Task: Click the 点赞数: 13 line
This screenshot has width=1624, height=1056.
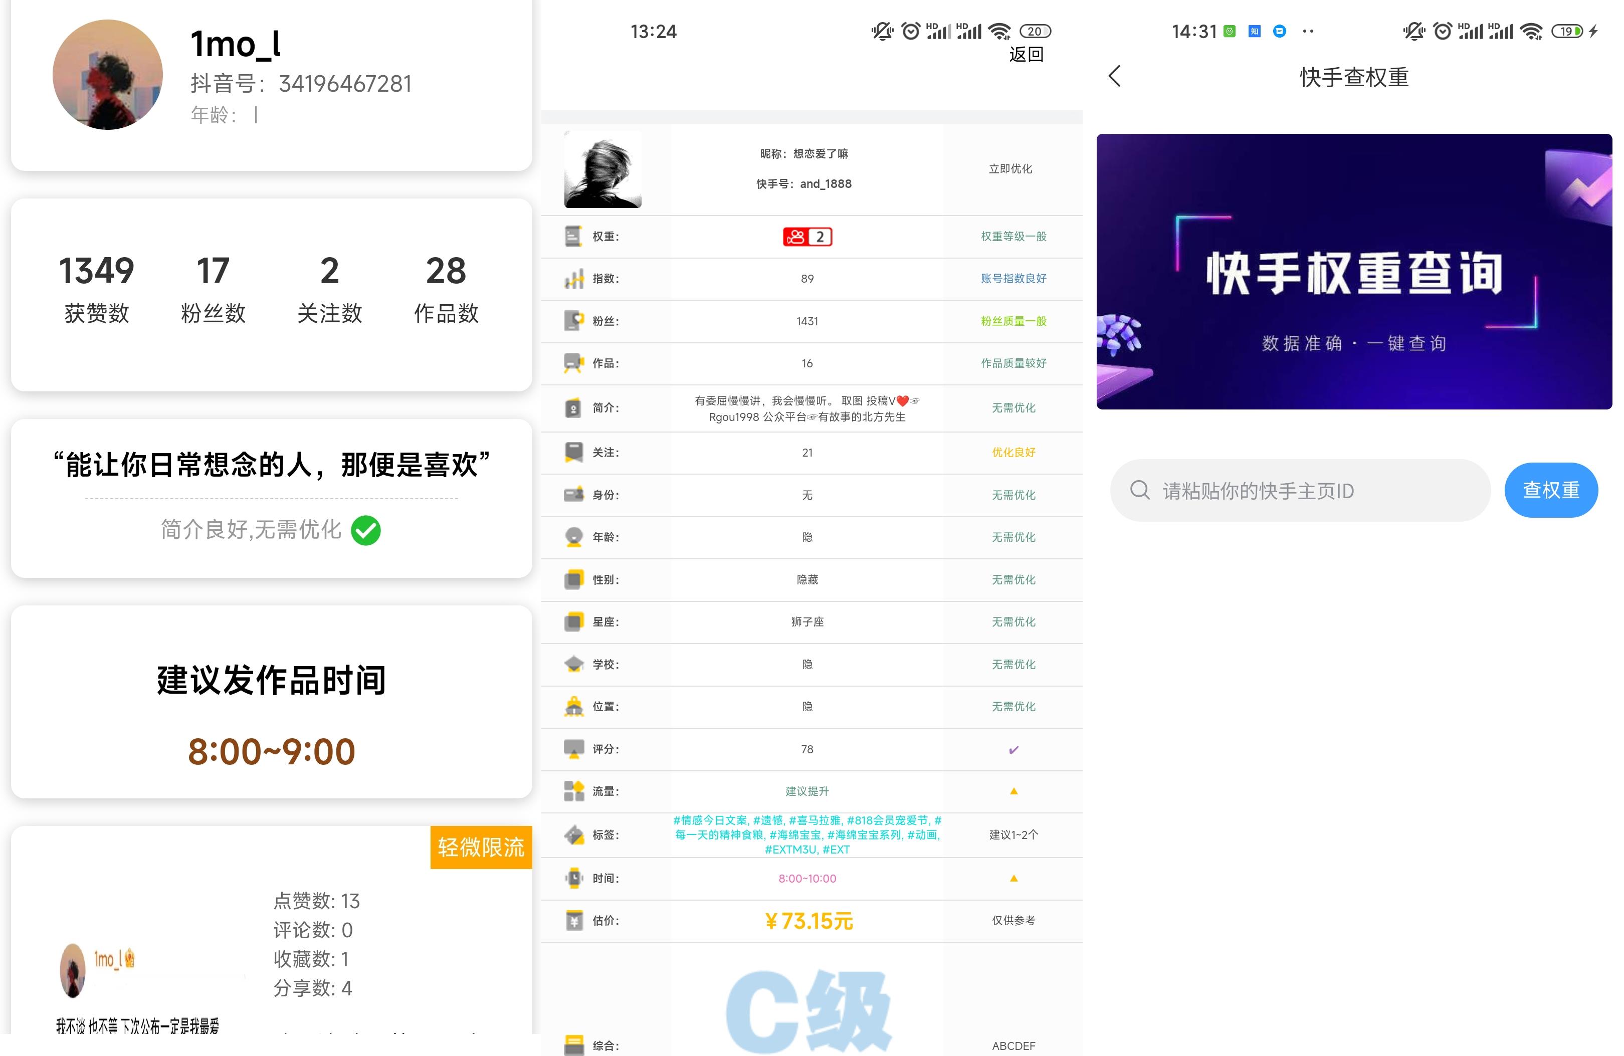Action: click(317, 901)
